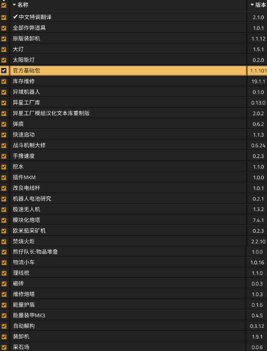
Task: Select 异星工厂模组汉化文本库重制版 in the list
Action: point(51,113)
